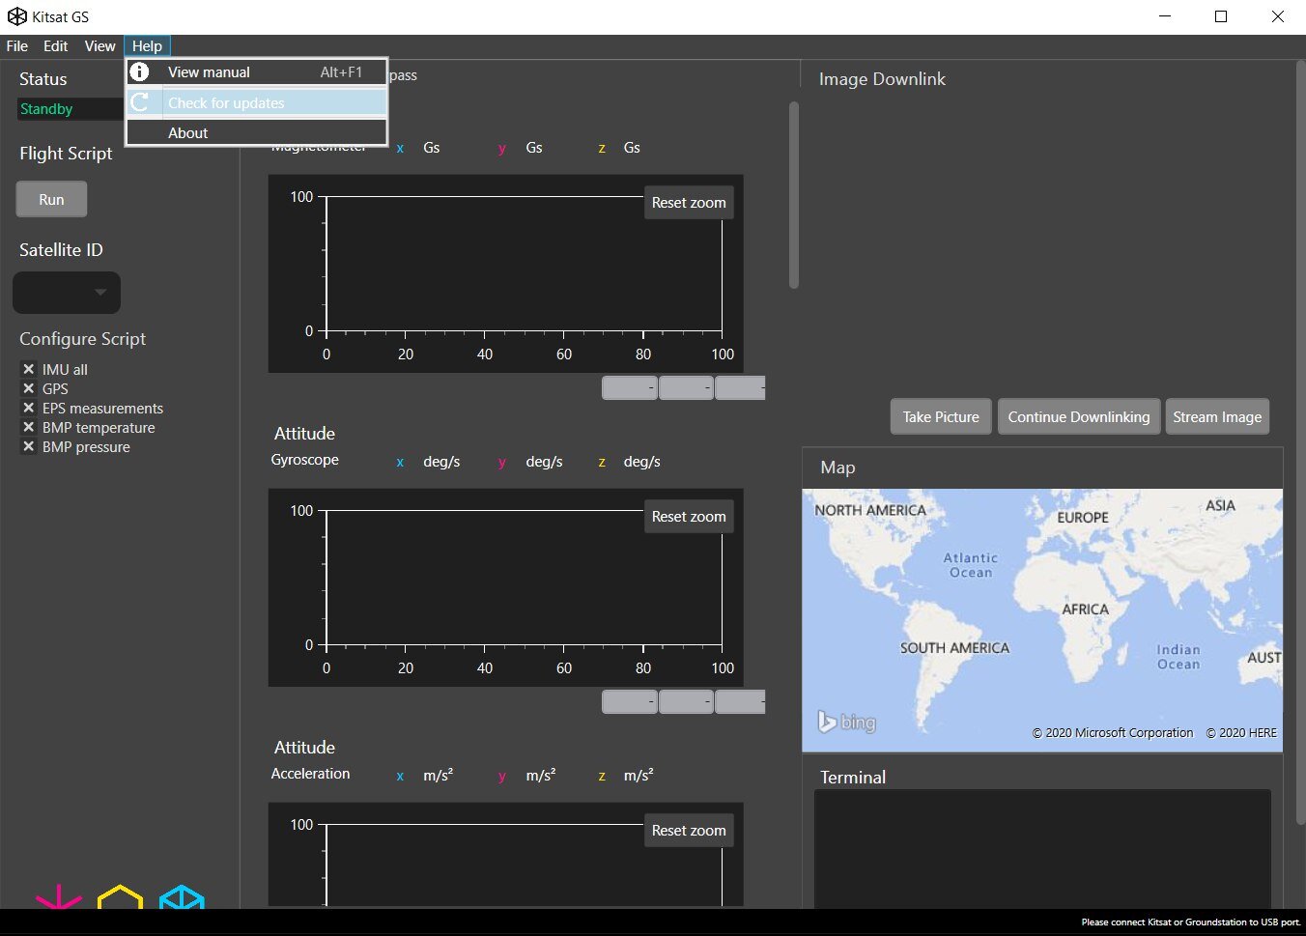Viewport: 1306px width, 936px height.
Task: Choose View manual in Help menu
Action: click(209, 72)
